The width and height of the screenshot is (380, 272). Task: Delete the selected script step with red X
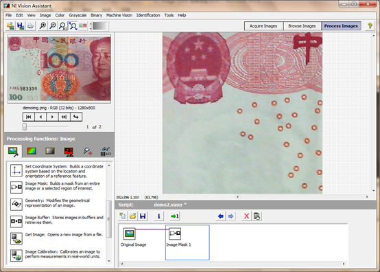pos(246,216)
